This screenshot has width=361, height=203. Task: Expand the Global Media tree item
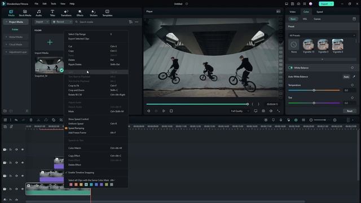6,37
